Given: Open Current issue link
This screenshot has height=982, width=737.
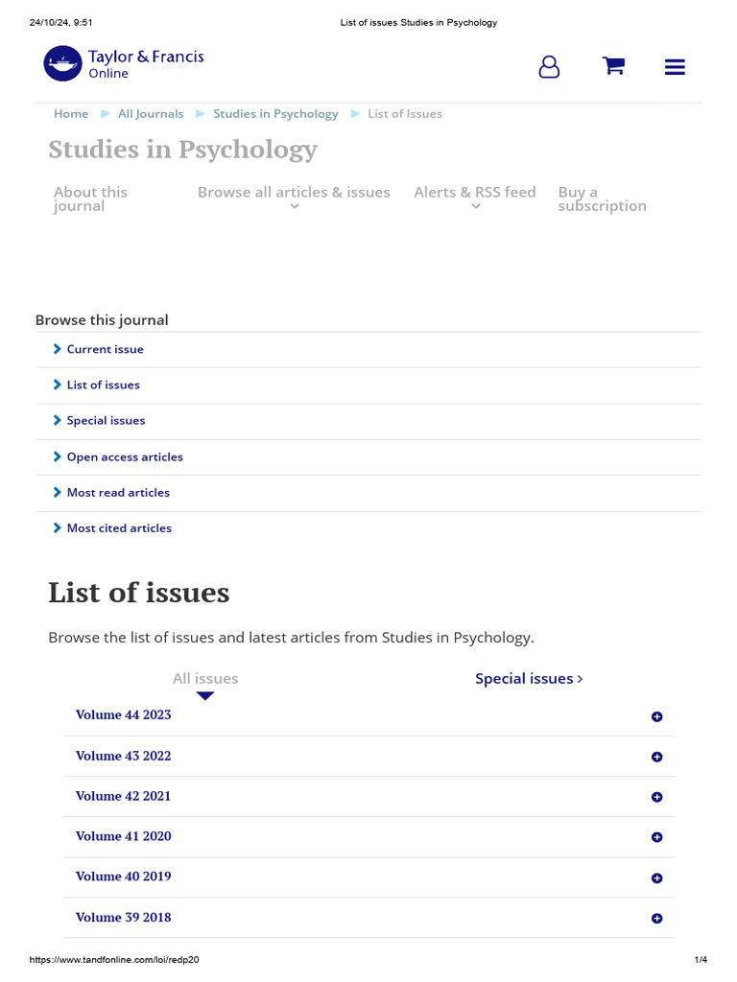Looking at the screenshot, I should [106, 349].
